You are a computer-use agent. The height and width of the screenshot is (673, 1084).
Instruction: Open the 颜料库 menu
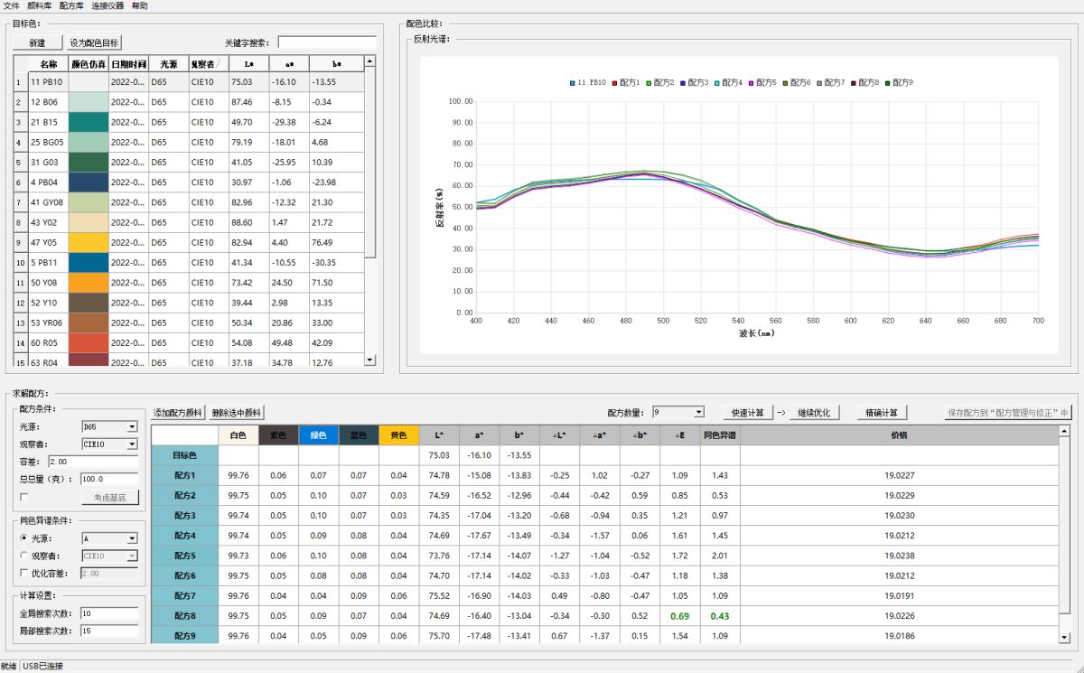40,5
